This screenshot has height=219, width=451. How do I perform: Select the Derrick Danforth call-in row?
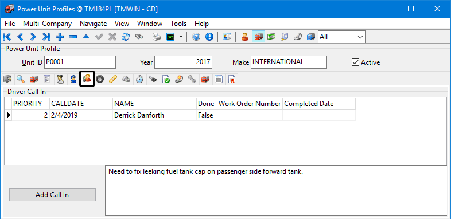180,115
